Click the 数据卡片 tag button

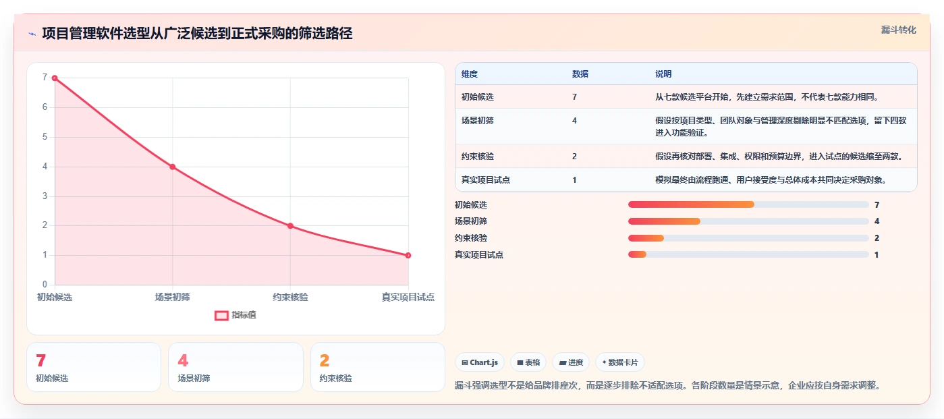pos(620,362)
